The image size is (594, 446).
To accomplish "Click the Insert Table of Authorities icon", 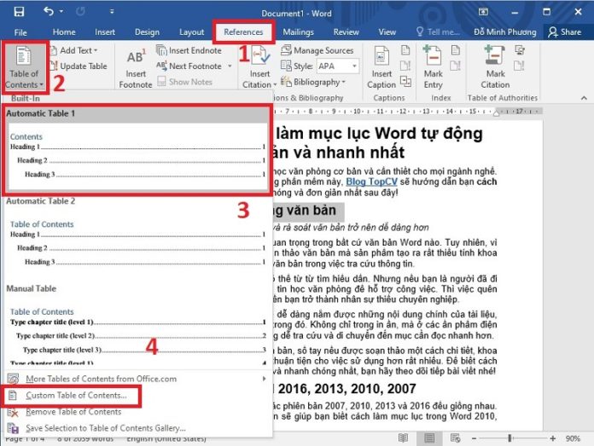I will [x=520, y=50].
